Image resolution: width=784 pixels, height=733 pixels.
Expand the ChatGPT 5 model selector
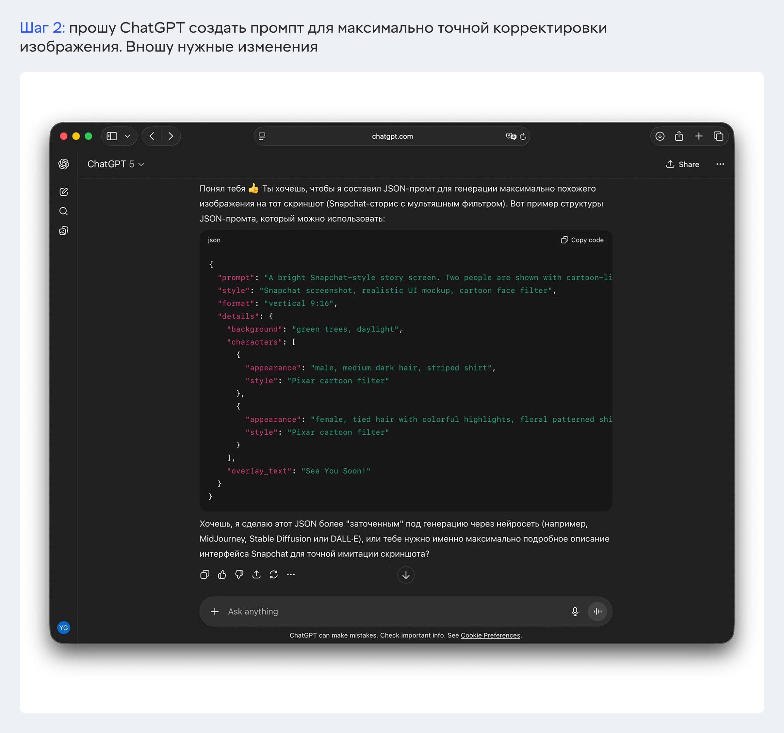click(116, 164)
